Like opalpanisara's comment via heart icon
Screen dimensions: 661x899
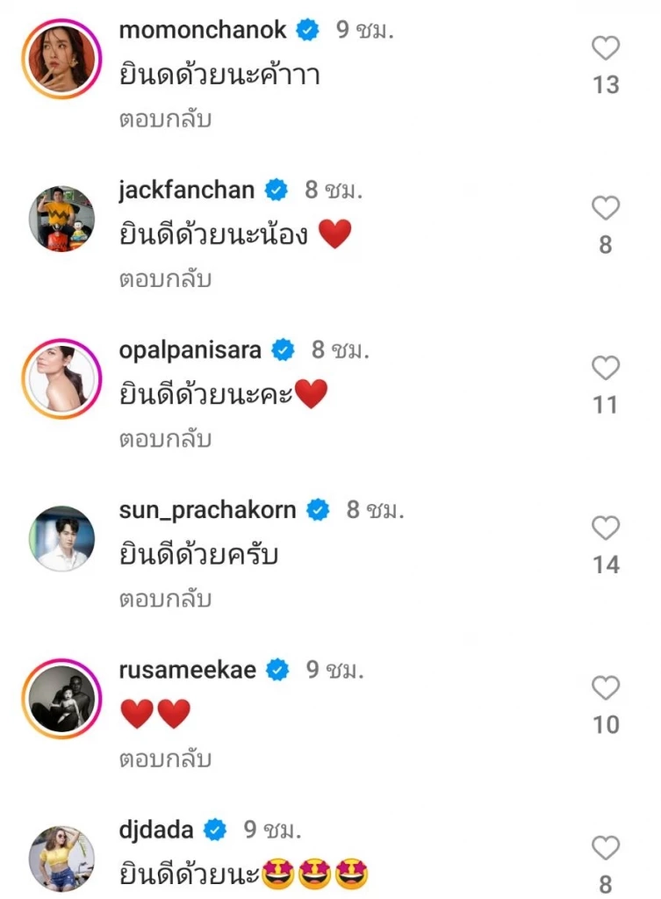pos(604,368)
